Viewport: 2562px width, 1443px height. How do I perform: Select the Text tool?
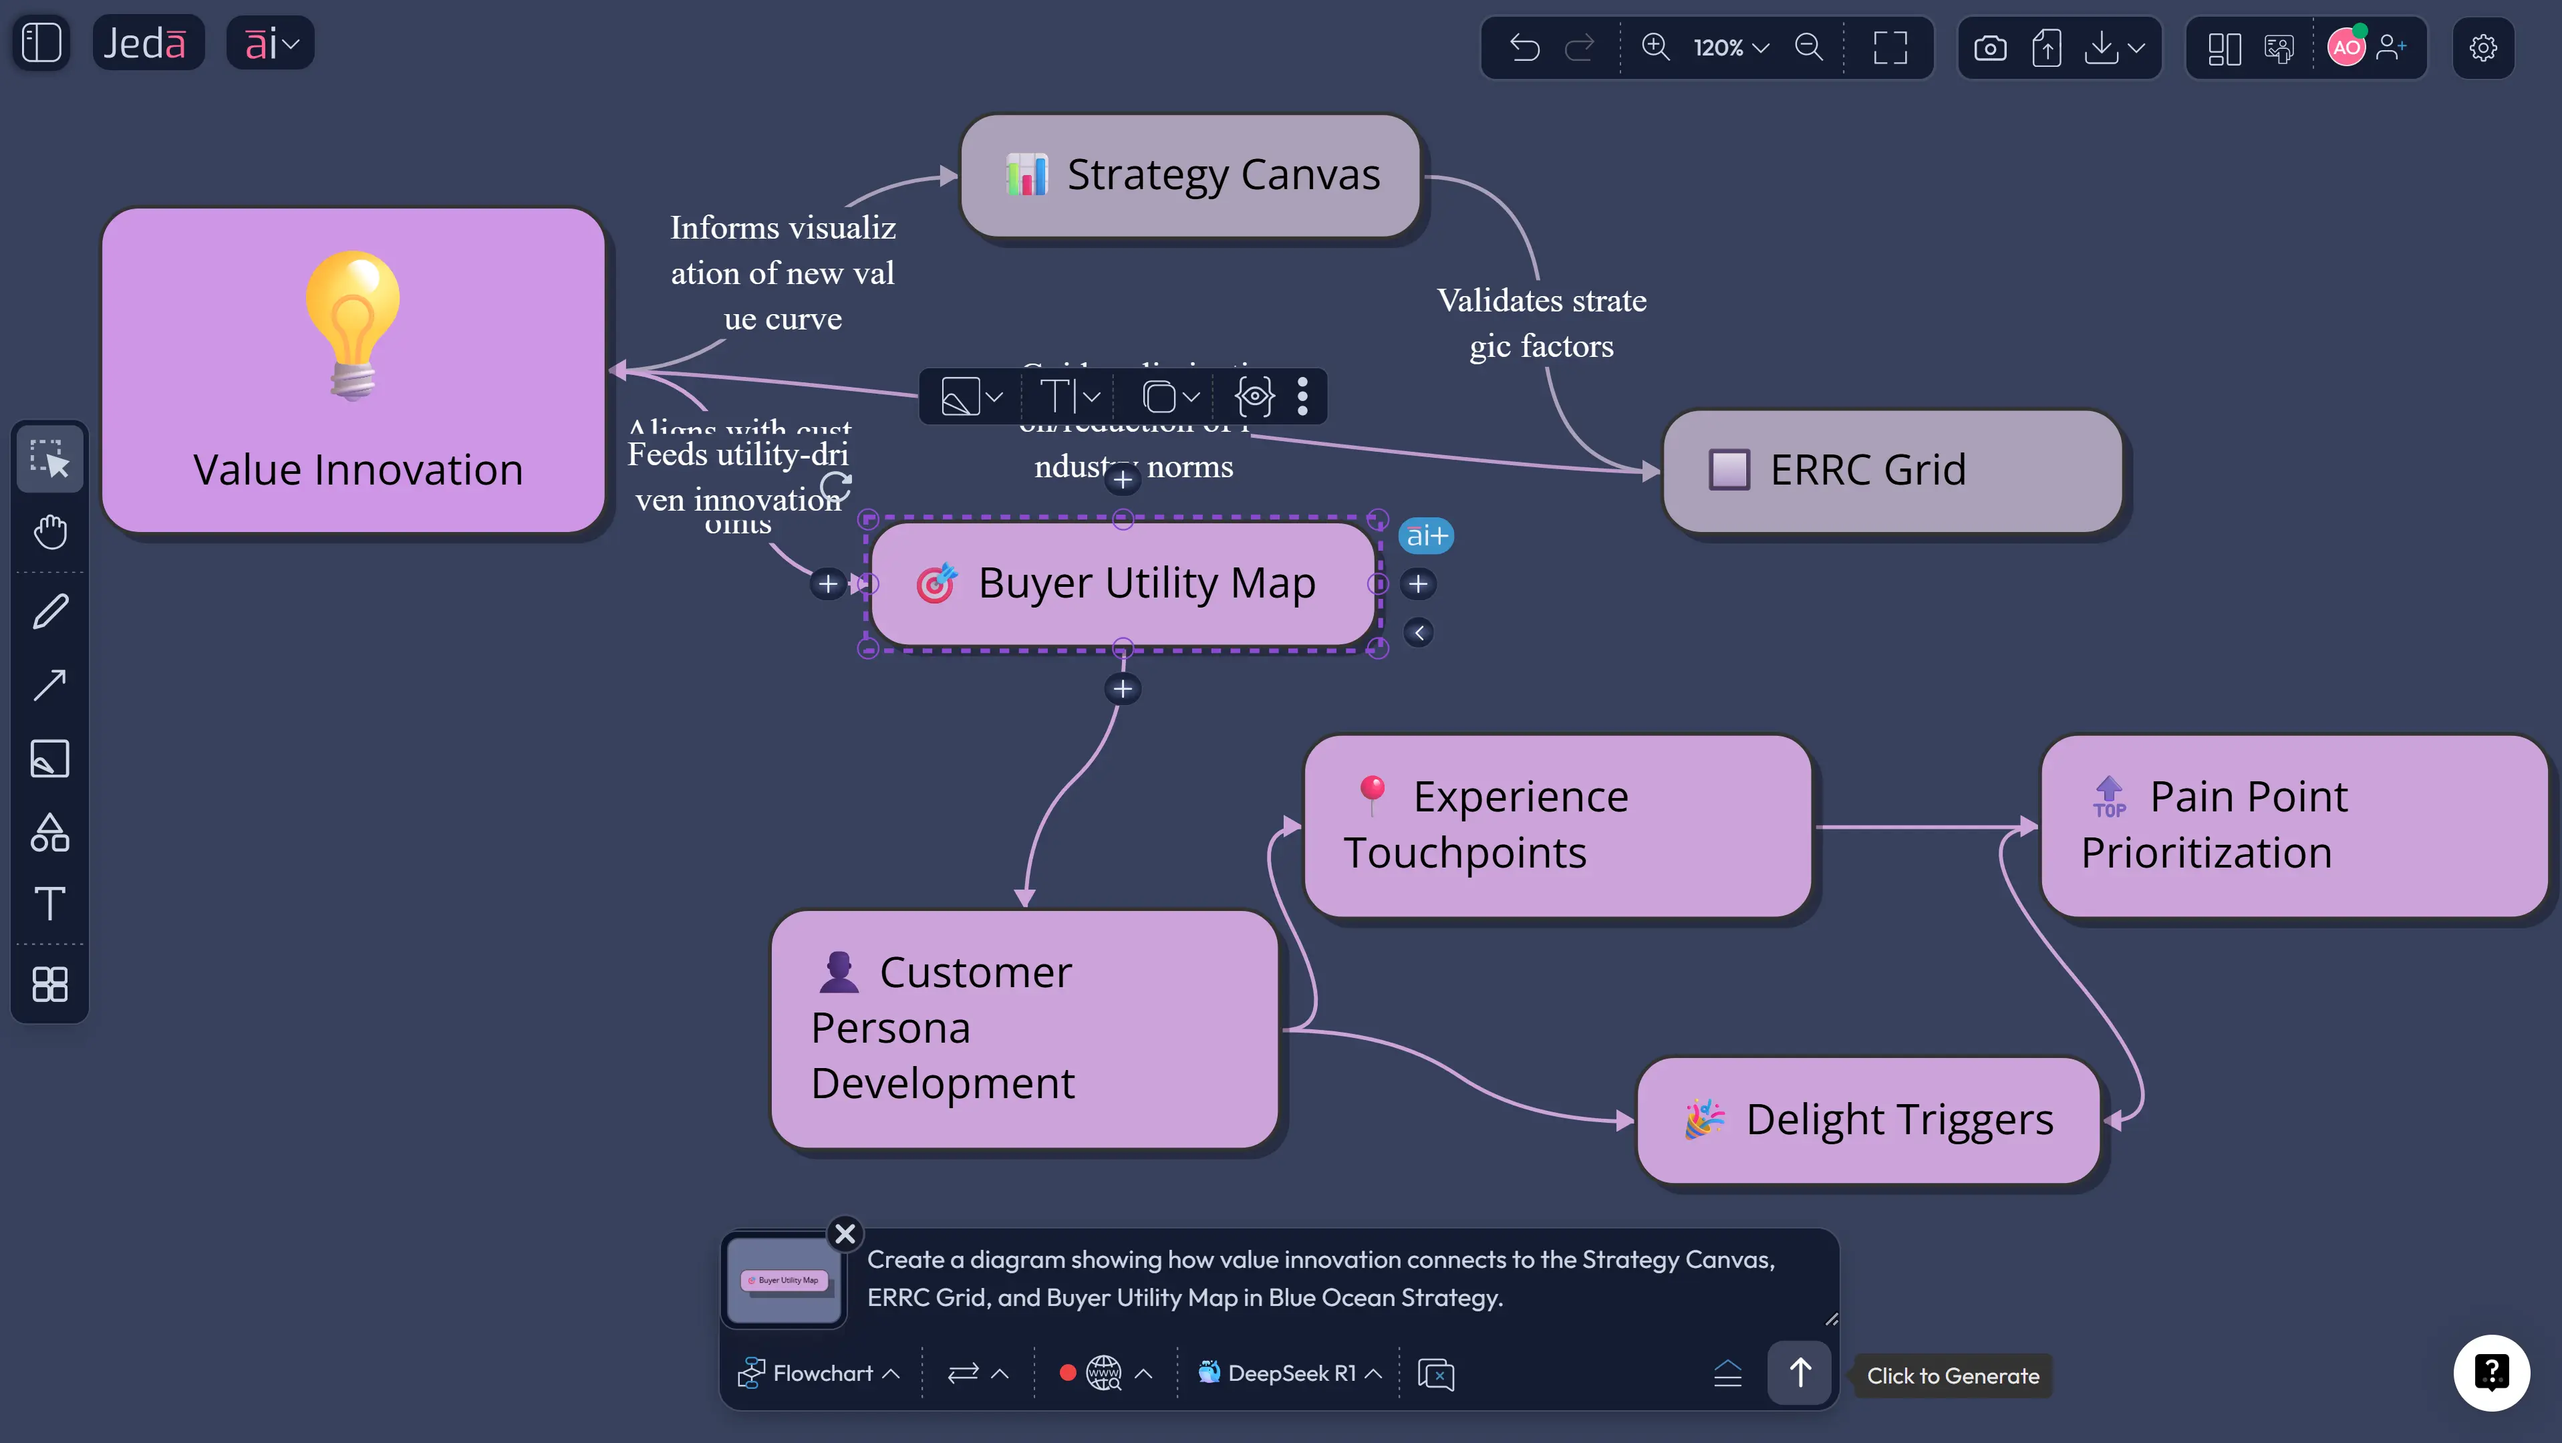point(49,905)
